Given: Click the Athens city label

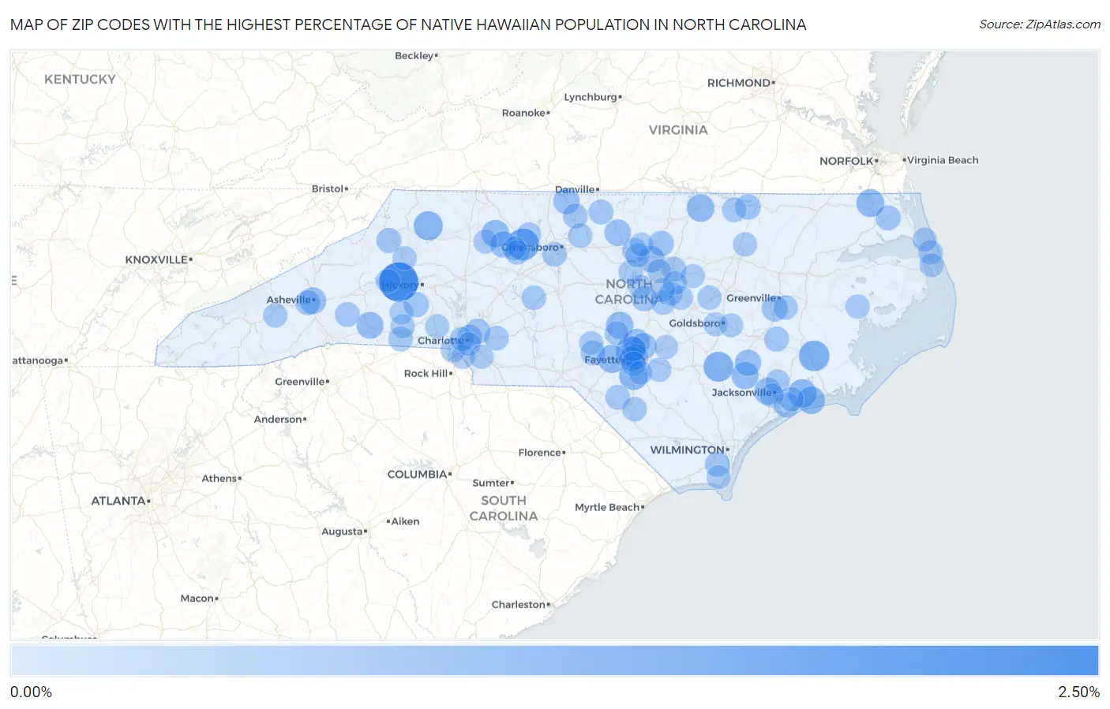Looking at the screenshot, I should click(x=219, y=479).
